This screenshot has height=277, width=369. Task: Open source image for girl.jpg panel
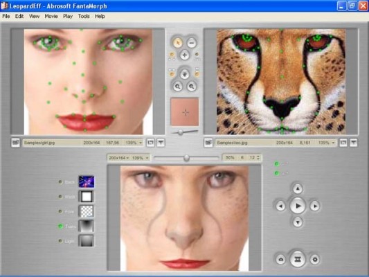click(x=15, y=143)
